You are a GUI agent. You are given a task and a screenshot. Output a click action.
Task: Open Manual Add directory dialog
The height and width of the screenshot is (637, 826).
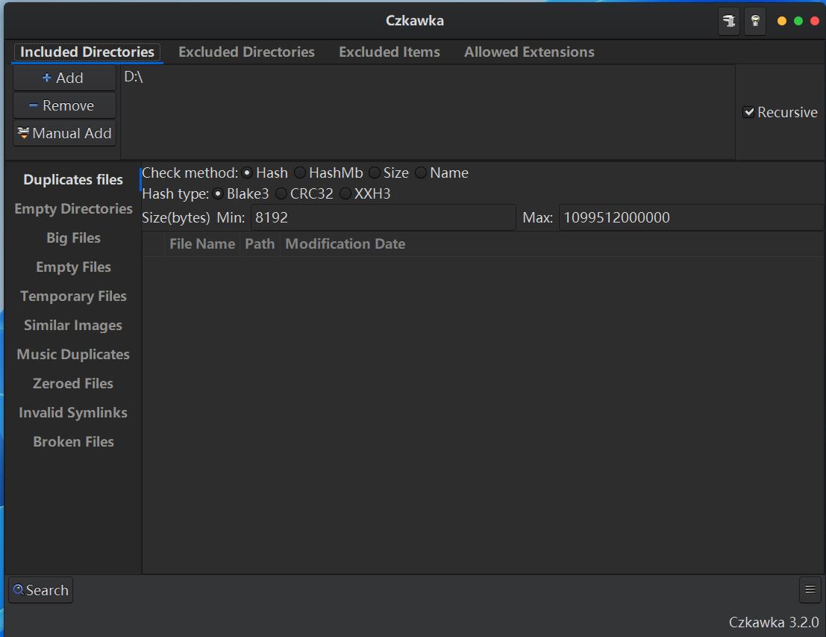pos(64,134)
